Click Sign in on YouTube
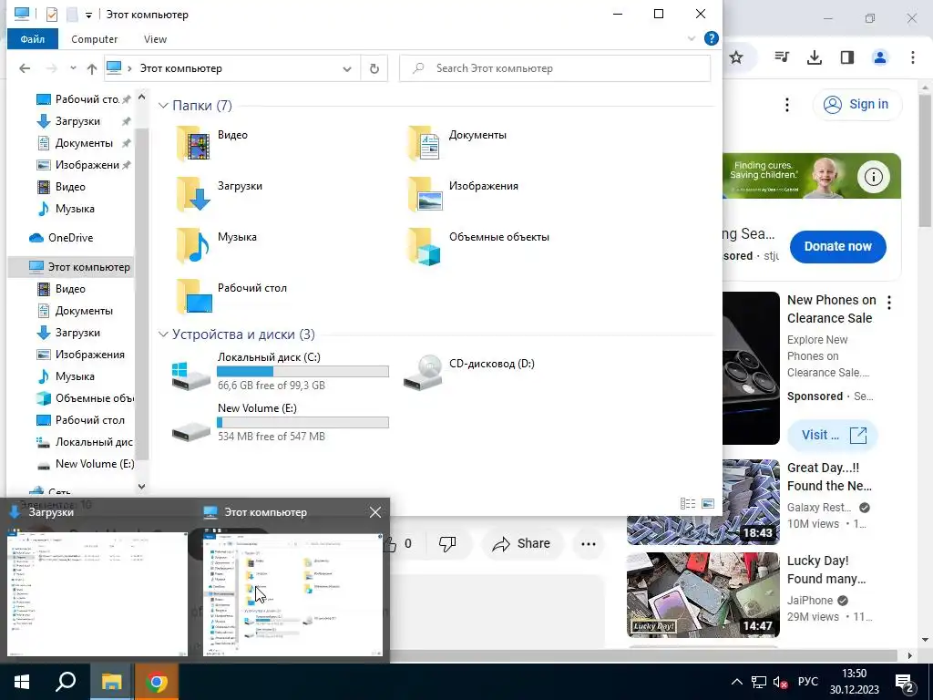Screen dimensions: 933x700 [x=857, y=105]
